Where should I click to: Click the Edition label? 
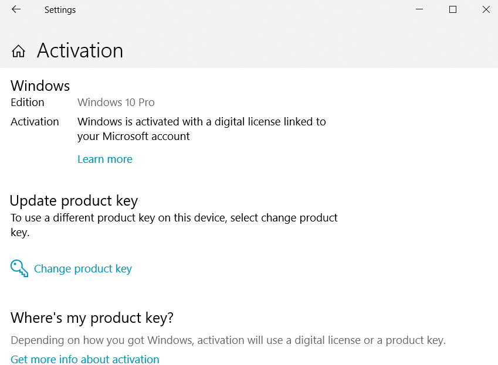(28, 102)
